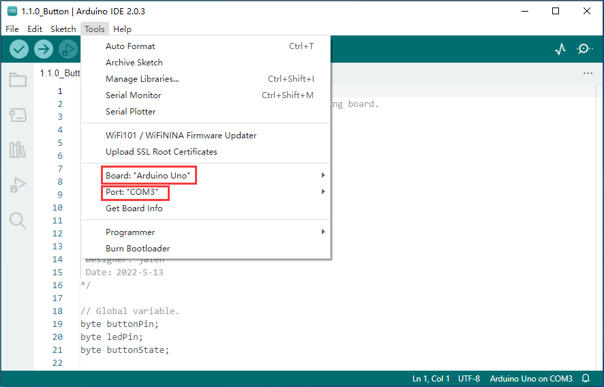Click the Date: 2022-5-13 comment line
Screen dimensions: 604x387
[x=124, y=273]
